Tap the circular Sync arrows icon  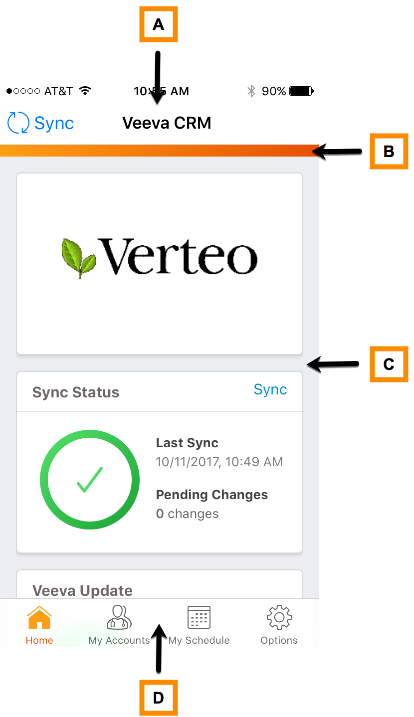[x=18, y=123]
